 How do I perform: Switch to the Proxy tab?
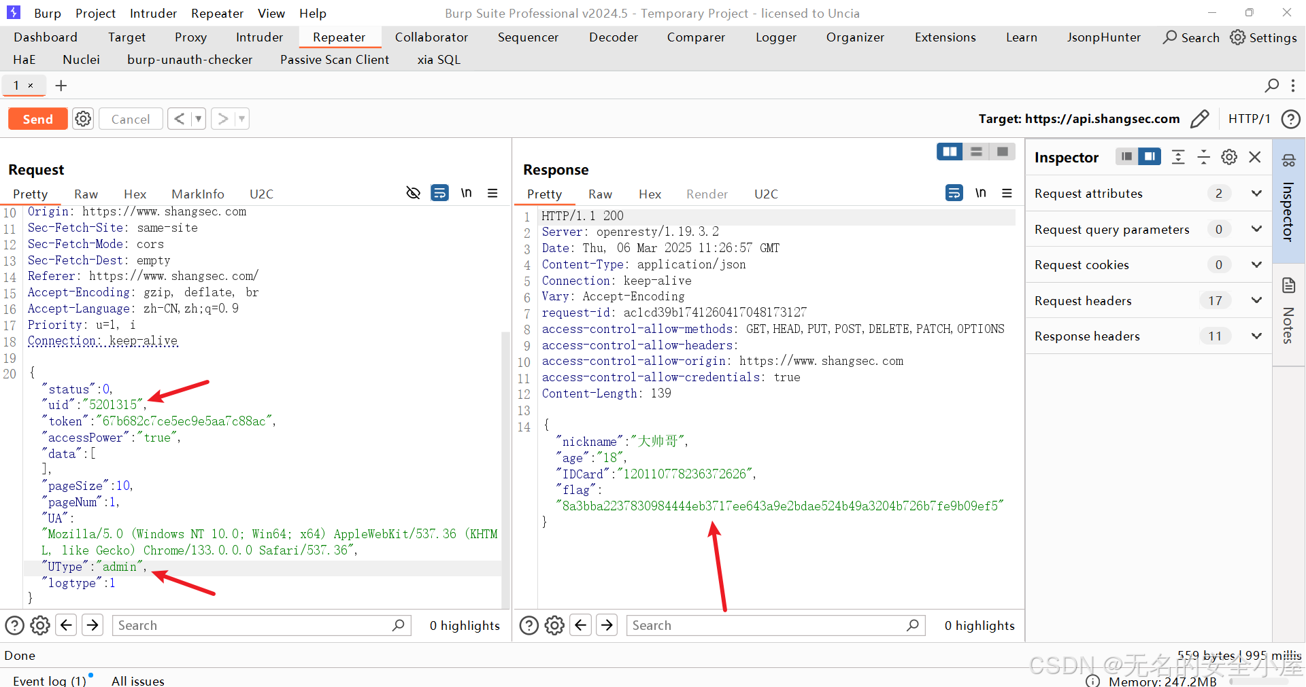pyautogui.click(x=190, y=37)
